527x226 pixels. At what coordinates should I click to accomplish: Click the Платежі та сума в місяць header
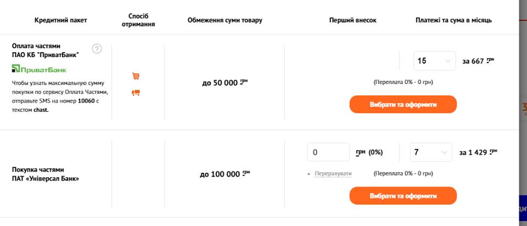[453, 20]
